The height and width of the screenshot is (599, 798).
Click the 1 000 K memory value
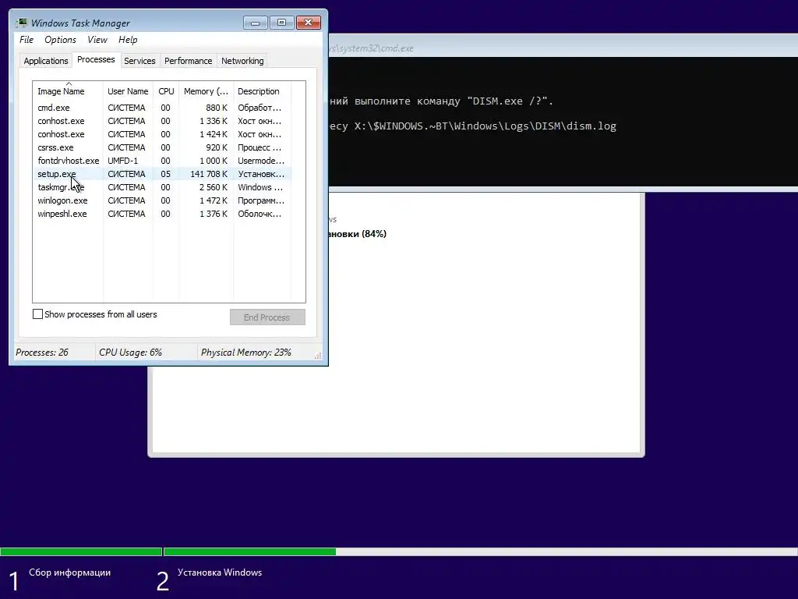click(x=214, y=161)
